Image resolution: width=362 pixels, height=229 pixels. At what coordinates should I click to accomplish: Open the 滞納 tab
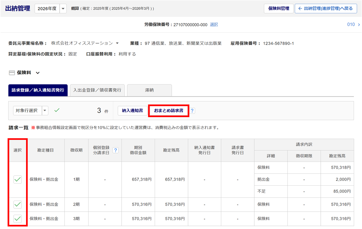pos(149,90)
